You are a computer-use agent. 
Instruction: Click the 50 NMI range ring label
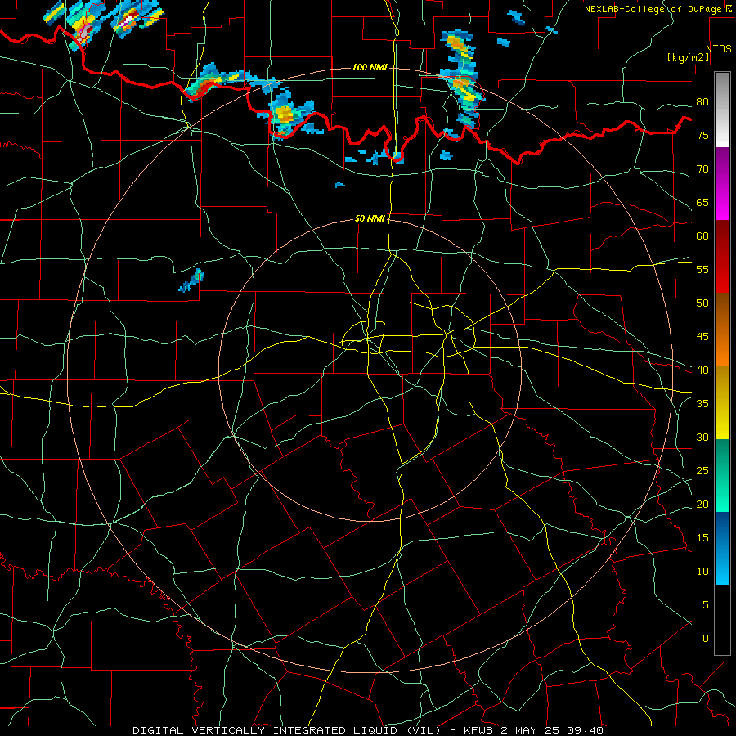point(370,218)
